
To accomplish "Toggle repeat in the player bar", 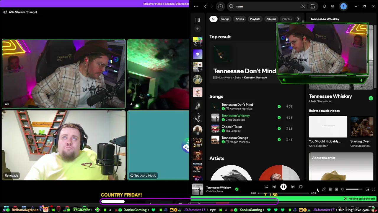I will (301, 187).
